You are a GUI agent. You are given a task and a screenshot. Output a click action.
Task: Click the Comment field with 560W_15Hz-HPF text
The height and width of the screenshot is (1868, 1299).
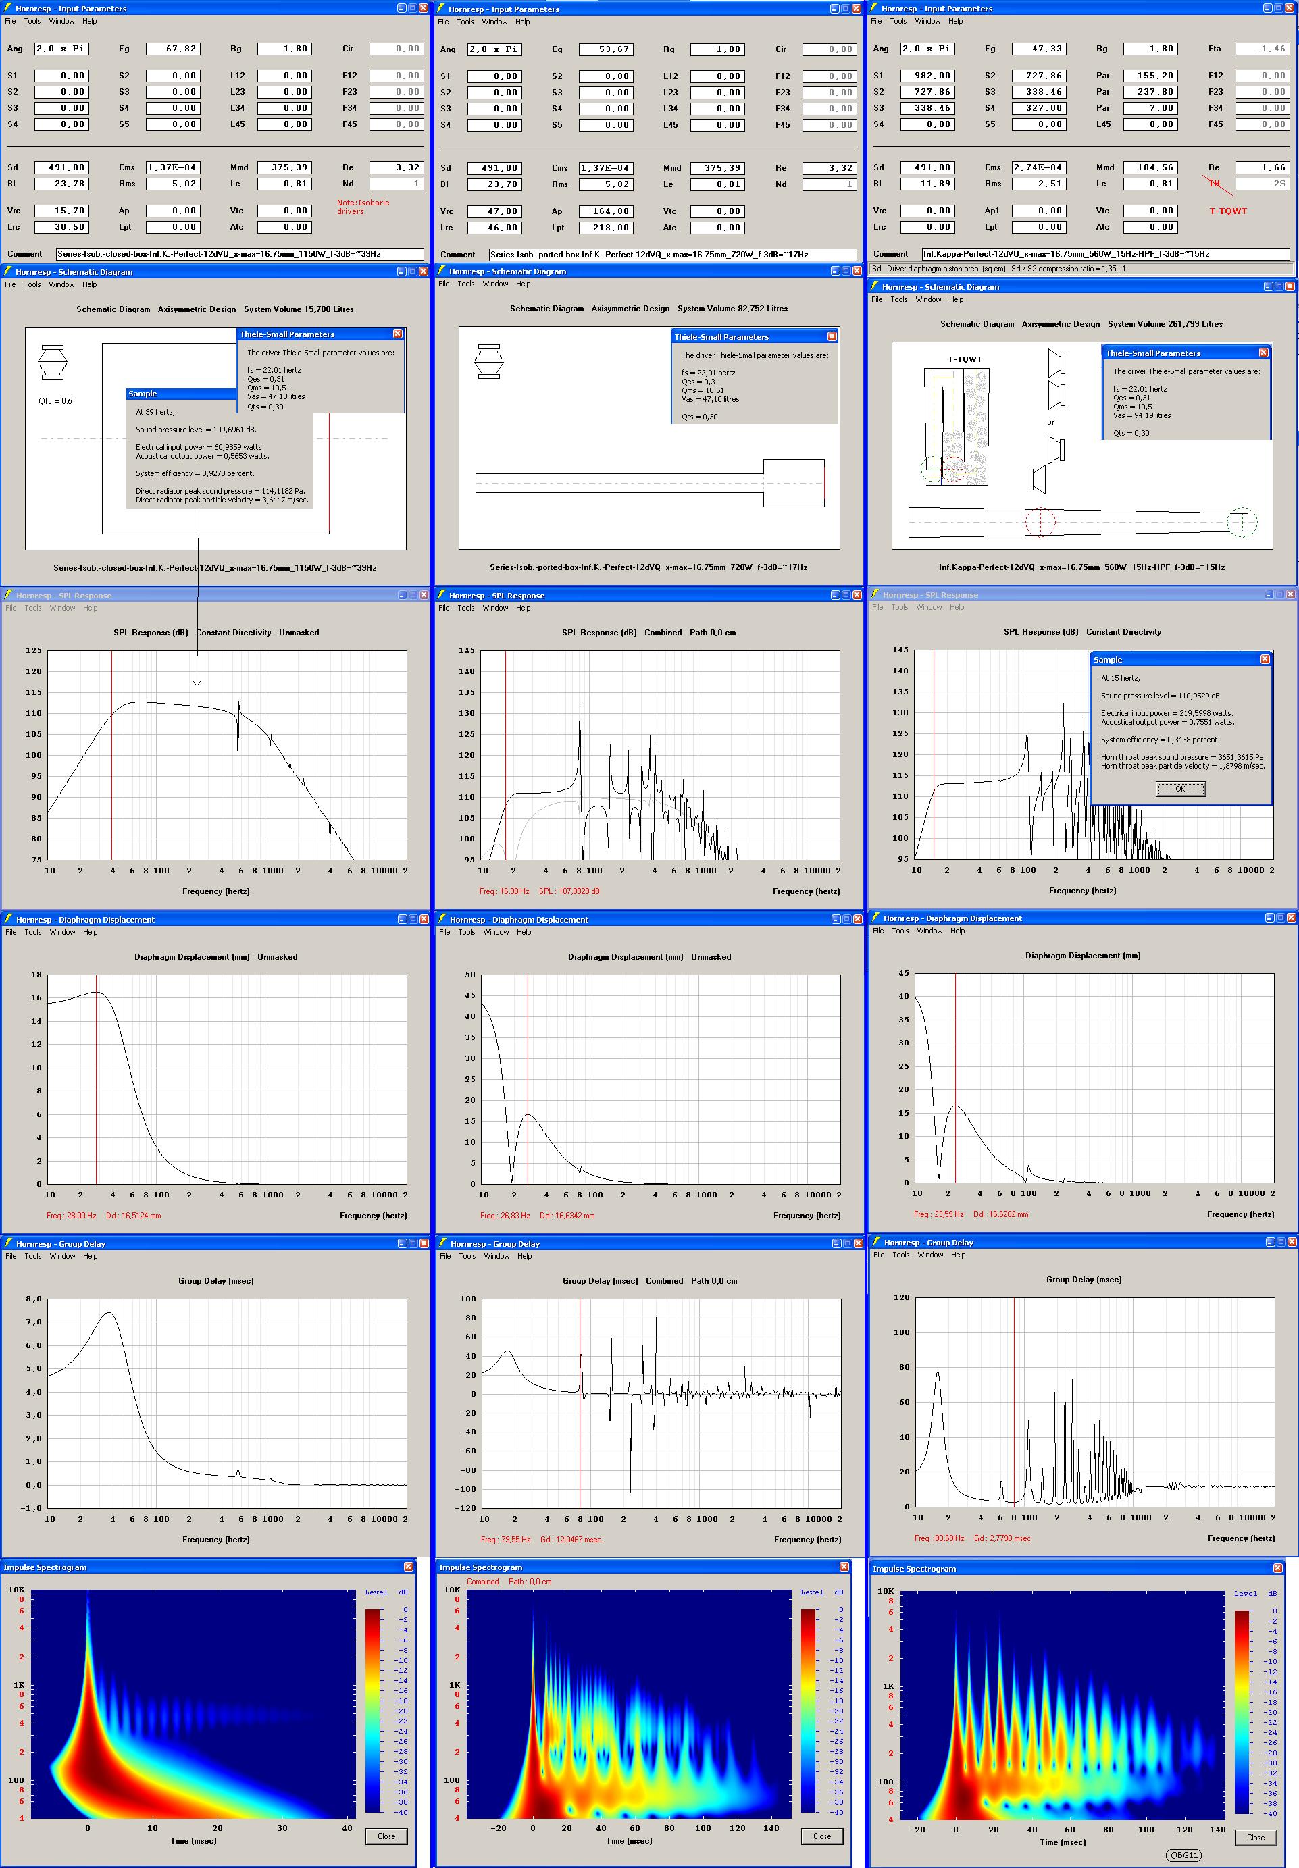pyautogui.click(x=1106, y=254)
